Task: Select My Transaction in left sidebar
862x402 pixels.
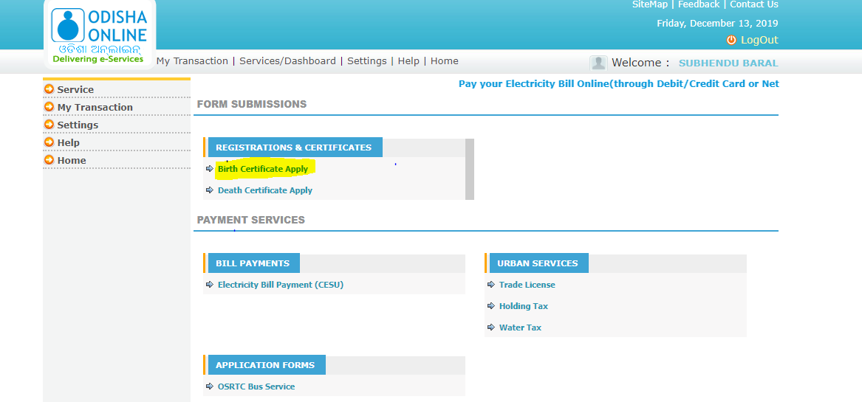Action: tap(95, 107)
